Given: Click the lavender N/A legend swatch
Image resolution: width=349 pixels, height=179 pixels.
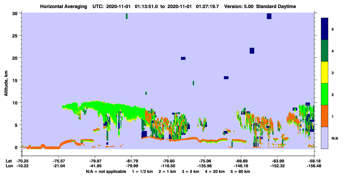Looking at the screenshot, I should coord(325,138).
